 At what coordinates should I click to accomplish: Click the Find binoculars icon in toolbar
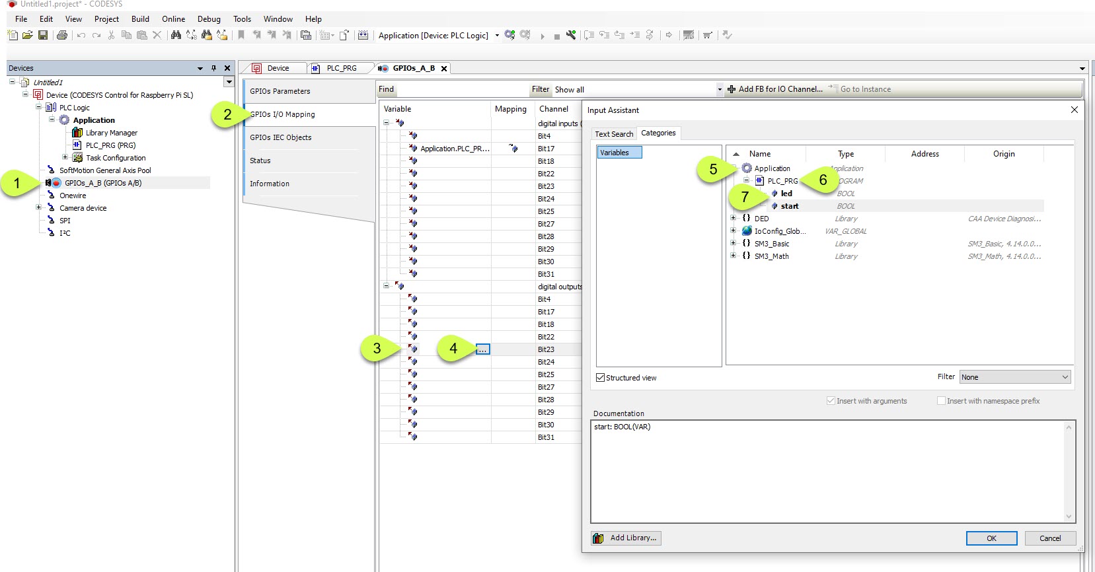176,35
